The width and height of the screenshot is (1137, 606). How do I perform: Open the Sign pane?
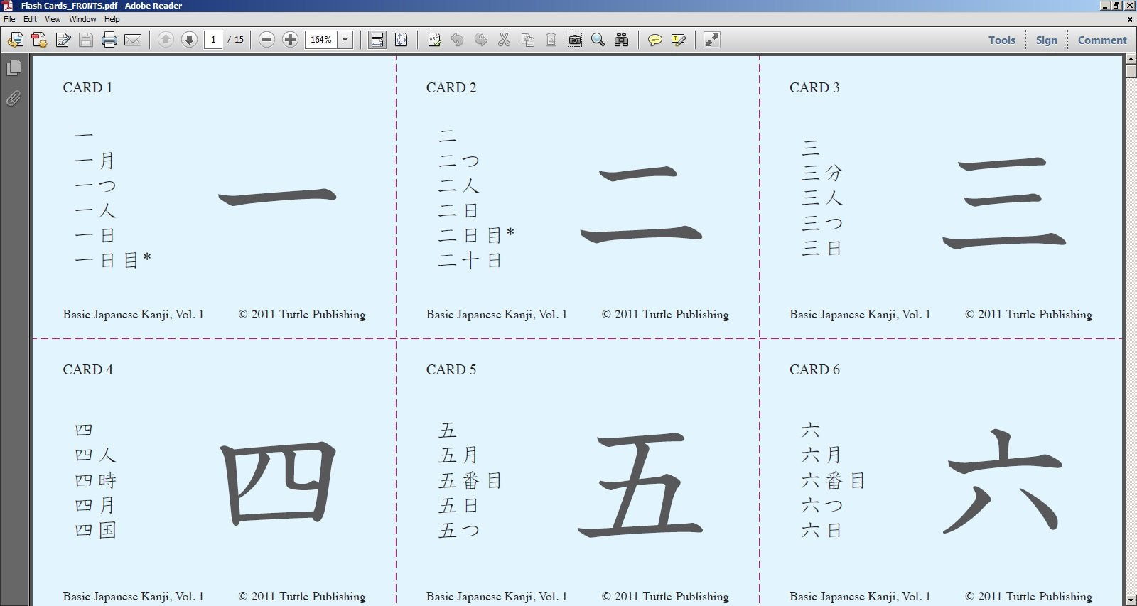(1046, 40)
